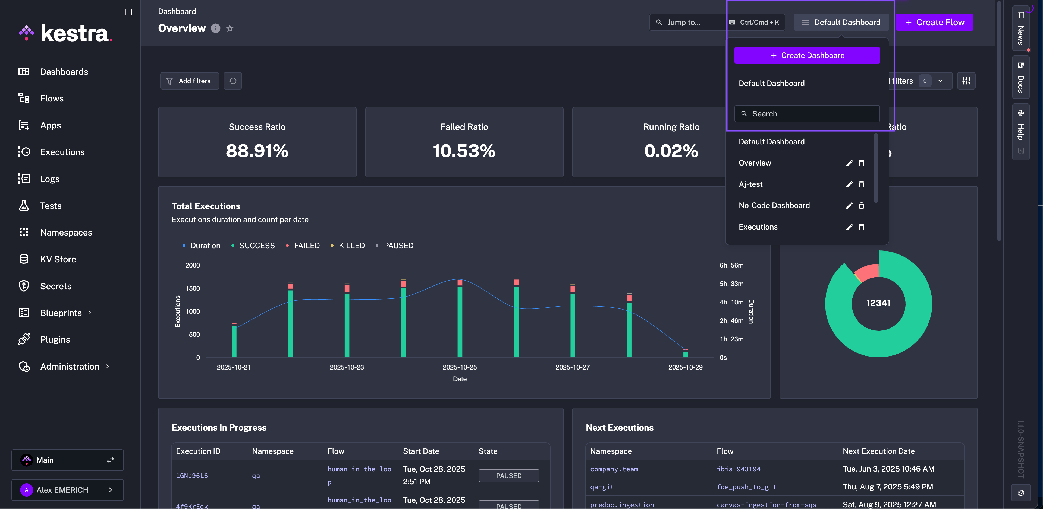Expand the Blueprints menu in the sidebar
The image size is (1043, 509).
(61, 312)
